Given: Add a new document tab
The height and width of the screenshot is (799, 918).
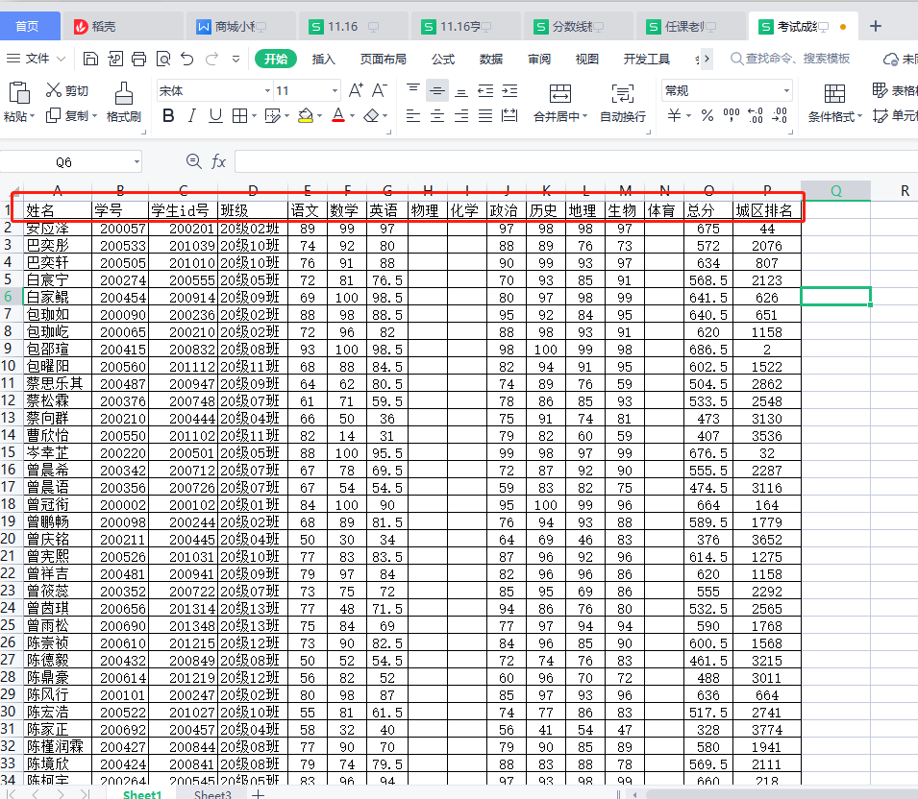Looking at the screenshot, I should pyautogui.click(x=876, y=26).
